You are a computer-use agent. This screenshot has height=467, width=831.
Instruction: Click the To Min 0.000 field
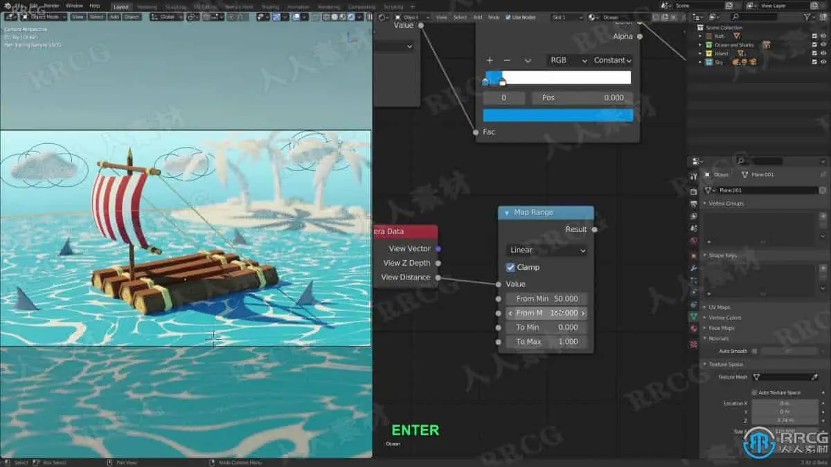tap(546, 327)
